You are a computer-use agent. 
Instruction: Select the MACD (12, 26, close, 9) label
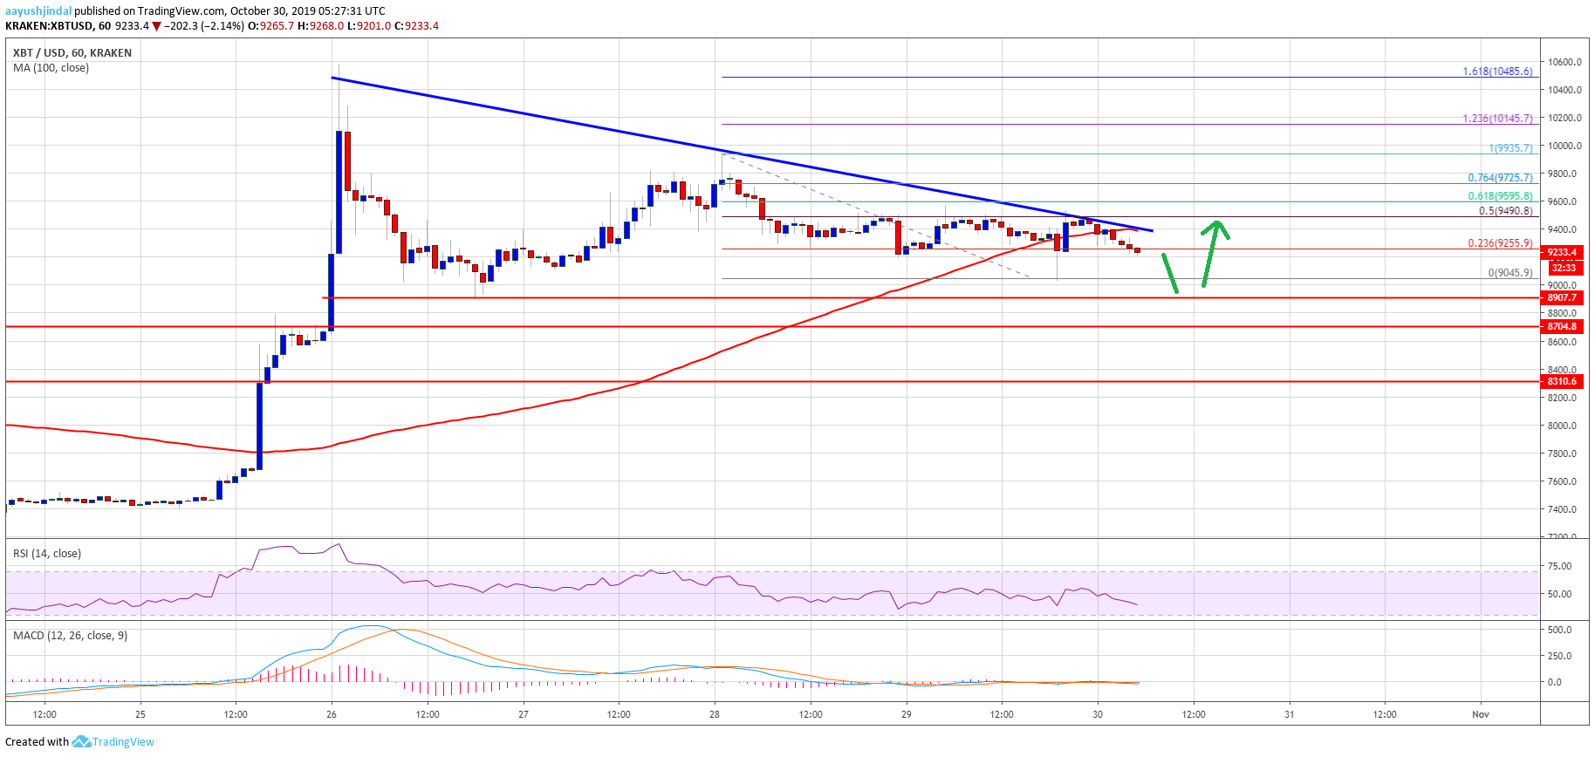coord(70,636)
